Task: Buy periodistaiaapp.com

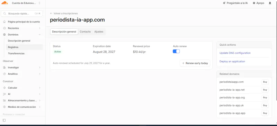Action: [x=265, y=82]
